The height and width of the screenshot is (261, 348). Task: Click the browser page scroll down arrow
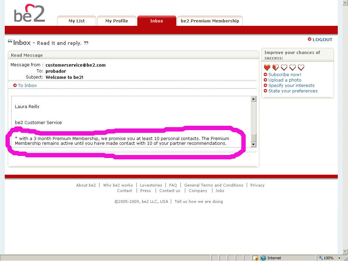345,251
